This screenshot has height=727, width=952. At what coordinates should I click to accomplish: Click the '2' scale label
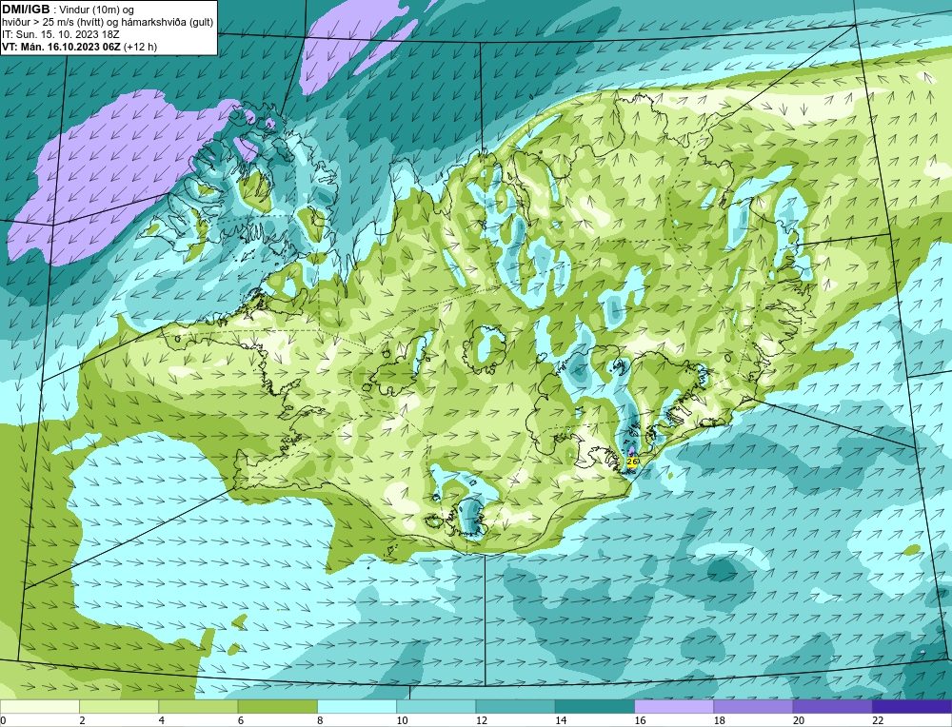pos(82,720)
